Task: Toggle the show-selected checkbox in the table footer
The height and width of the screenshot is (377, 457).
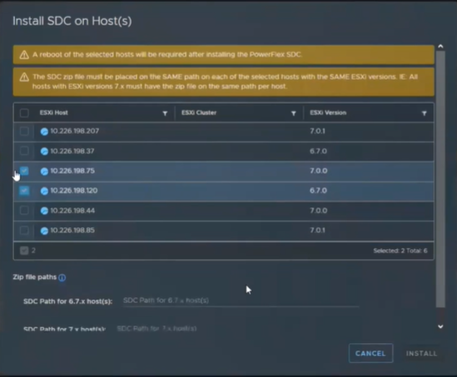Action: (24, 251)
